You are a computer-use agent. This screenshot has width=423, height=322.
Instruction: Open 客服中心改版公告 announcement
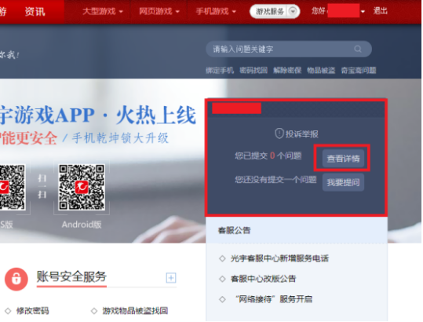[263, 279]
